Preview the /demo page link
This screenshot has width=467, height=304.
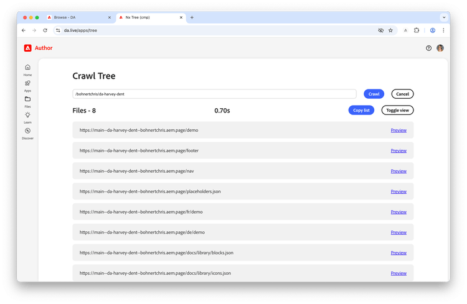(399, 131)
